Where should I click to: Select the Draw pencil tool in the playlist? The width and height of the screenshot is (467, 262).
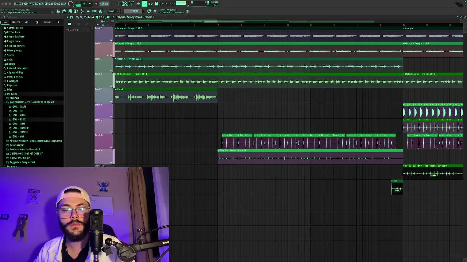coord(77,17)
